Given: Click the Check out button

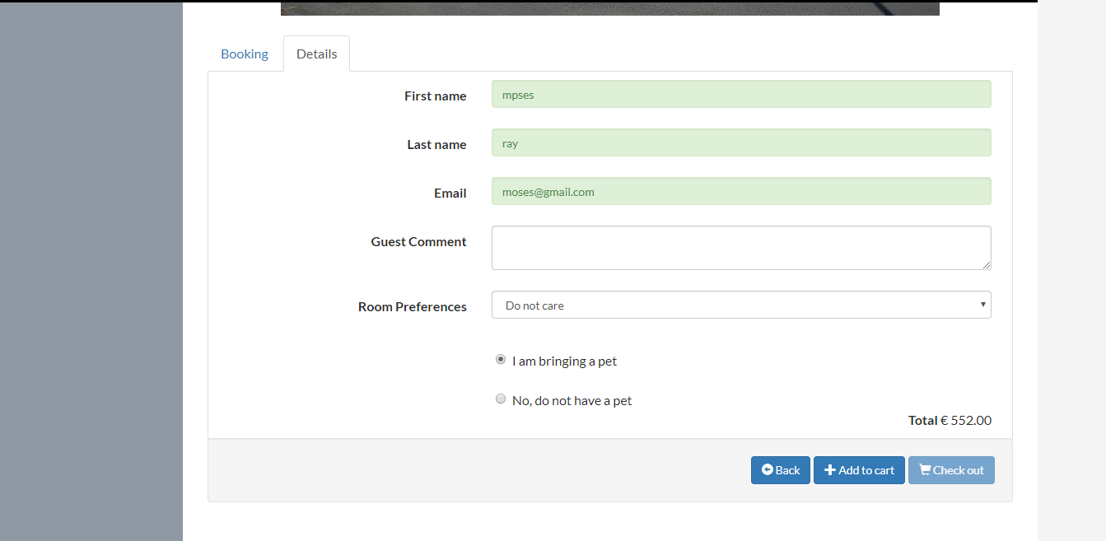Looking at the screenshot, I should [x=951, y=470].
